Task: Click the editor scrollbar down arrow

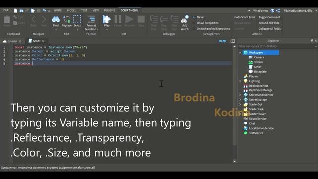Action: pyautogui.click(x=234, y=161)
